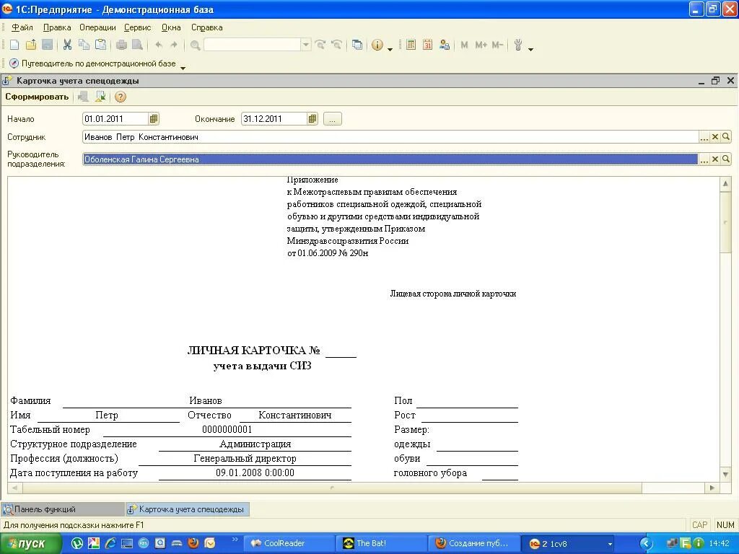The width and height of the screenshot is (739, 554).
Task: Click the Undo arrow icon
Action: pyautogui.click(x=159, y=45)
